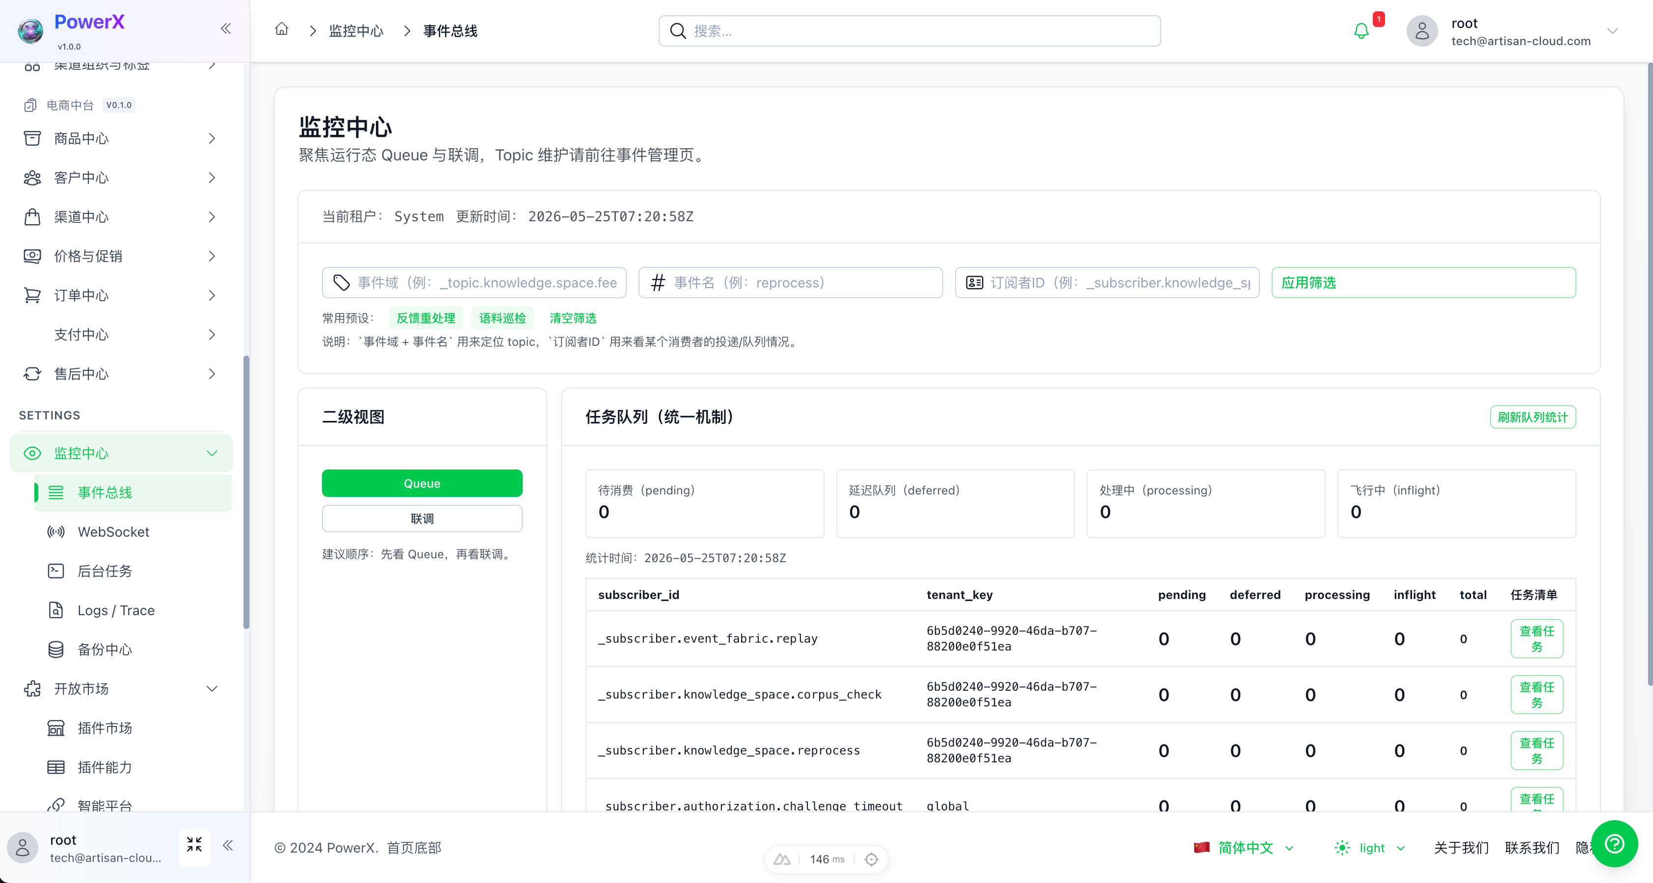Click the PowerX logo avatar

[30, 31]
